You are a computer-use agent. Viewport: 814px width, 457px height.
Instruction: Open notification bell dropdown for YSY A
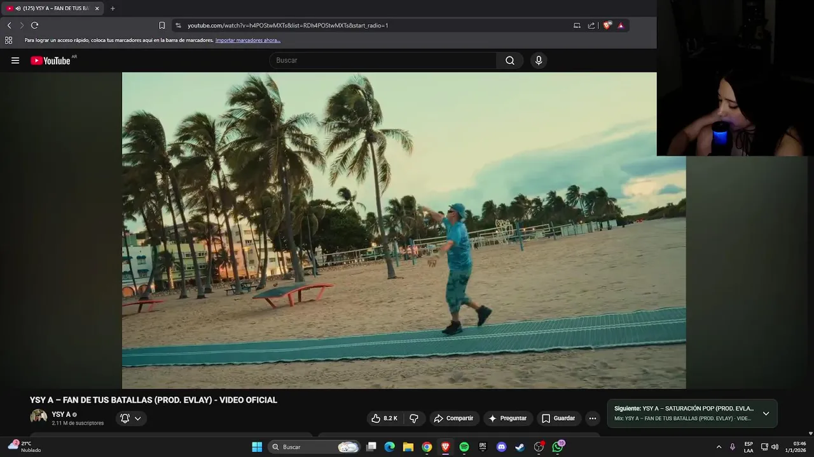pyautogui.click(x=131, y=418)
